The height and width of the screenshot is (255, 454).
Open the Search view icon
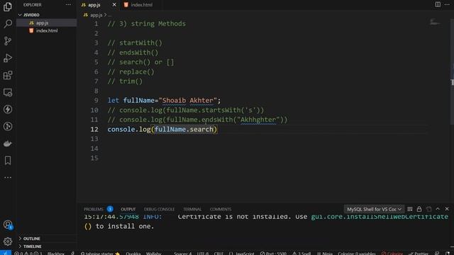pyautogui.click(x=8, y=23)
